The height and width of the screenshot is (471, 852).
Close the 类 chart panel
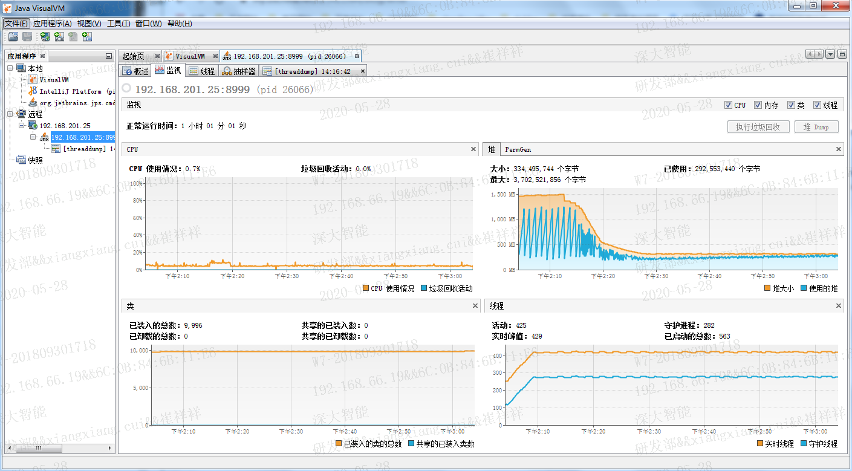pyautogui.click(x=475, y=306)
